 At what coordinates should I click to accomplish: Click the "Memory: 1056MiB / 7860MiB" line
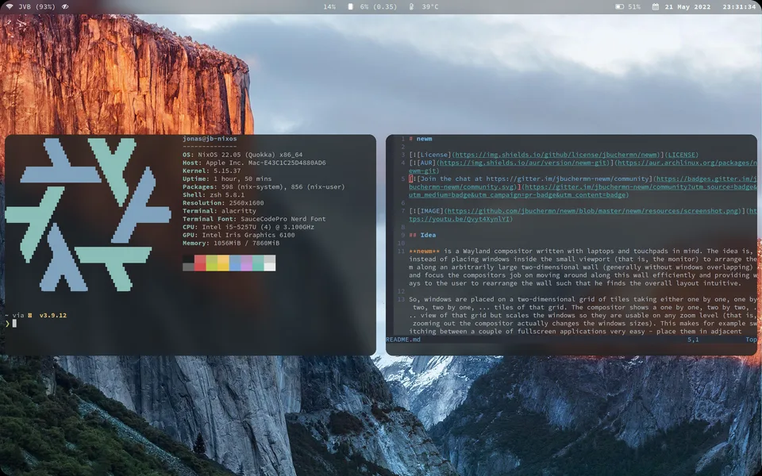coord(231,243)
